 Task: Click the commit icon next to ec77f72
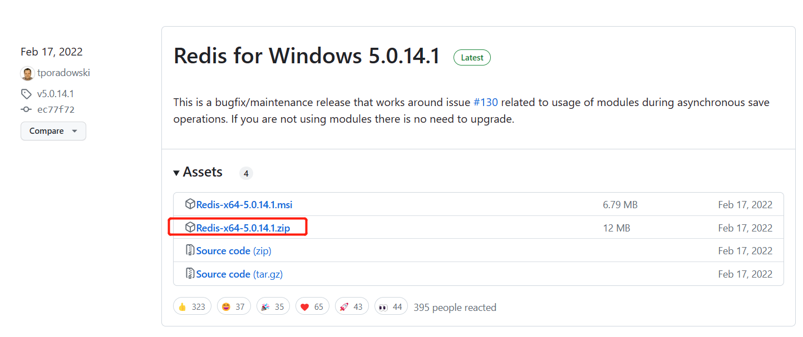26,109
